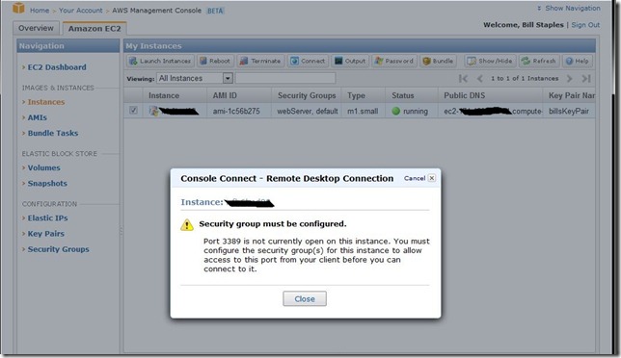
Task: Click the Home breadcrumb link
Action: pos(40,11)
